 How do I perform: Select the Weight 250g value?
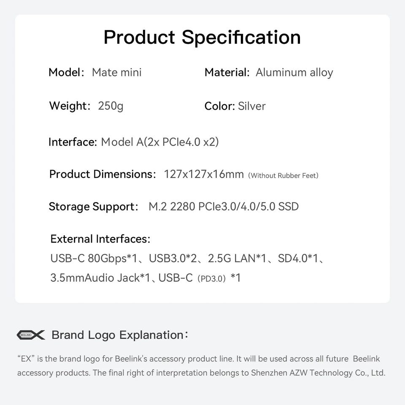pyautogui.click(x=111, y=106)
